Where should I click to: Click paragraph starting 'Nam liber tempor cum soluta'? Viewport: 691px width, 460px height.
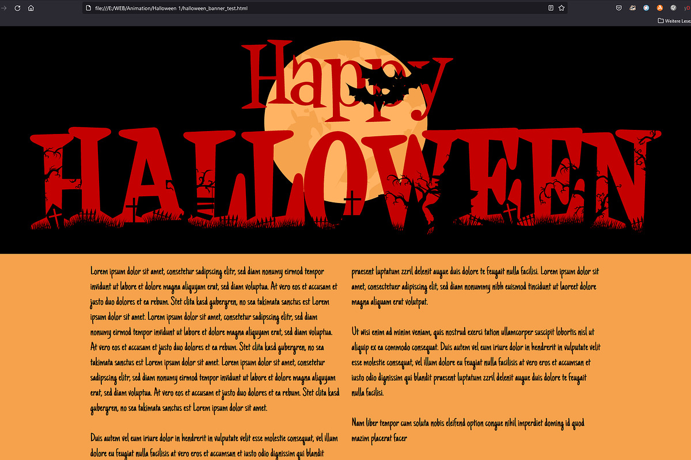pyautogui.click(x=468, y=430)
